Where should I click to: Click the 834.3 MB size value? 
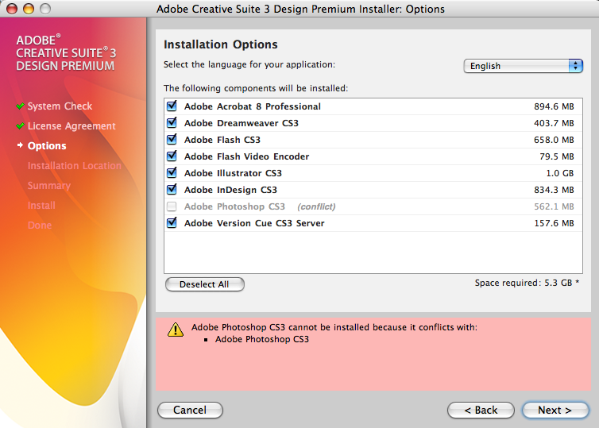(x=554, y=190)
